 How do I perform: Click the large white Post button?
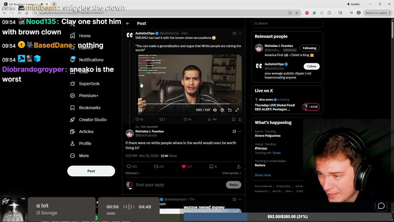91,171
